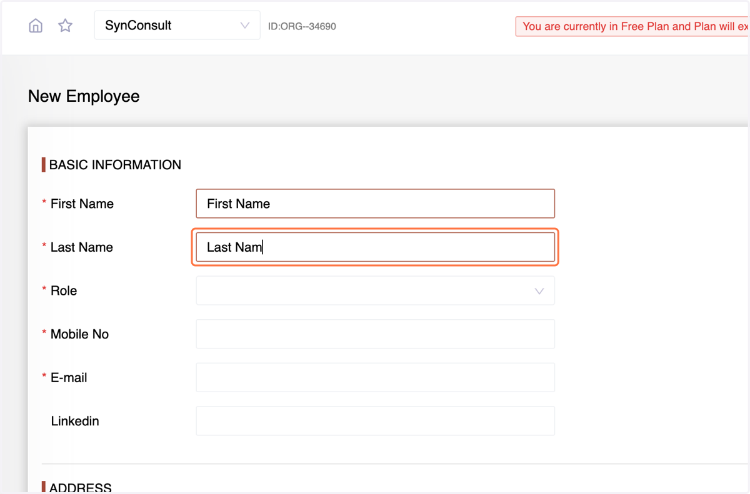Click the Role field label
The image size is (750, 494).
pyautogui.click(x=64, y=290)
